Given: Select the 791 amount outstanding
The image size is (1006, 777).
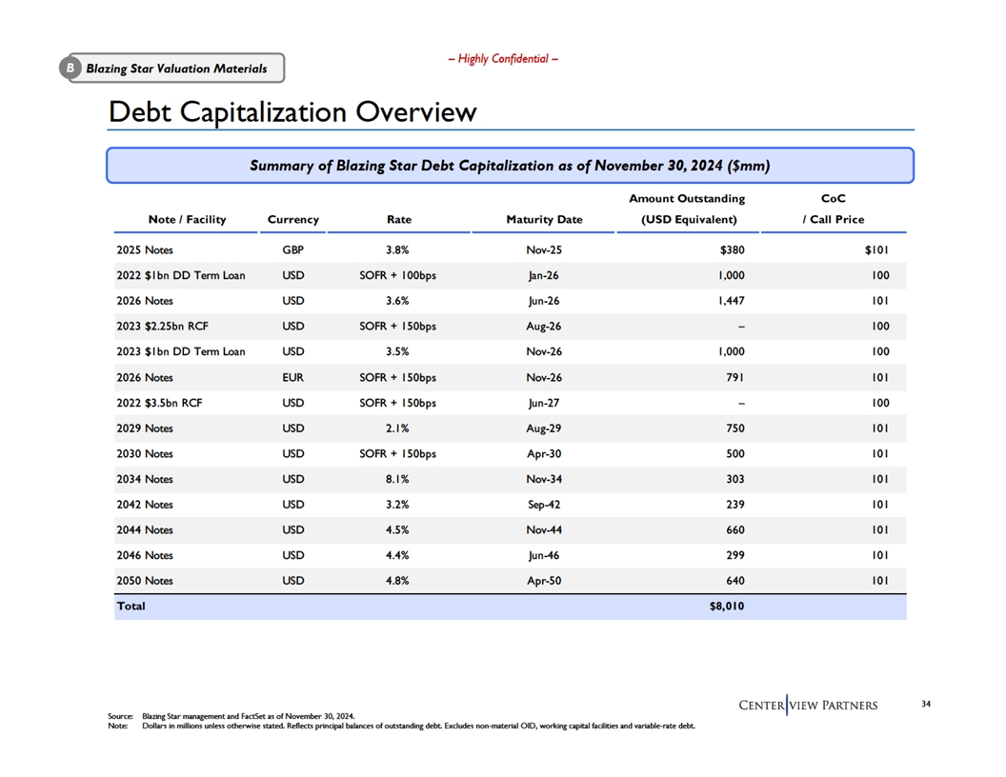Looking at the screenshot, I should (735, 378).
